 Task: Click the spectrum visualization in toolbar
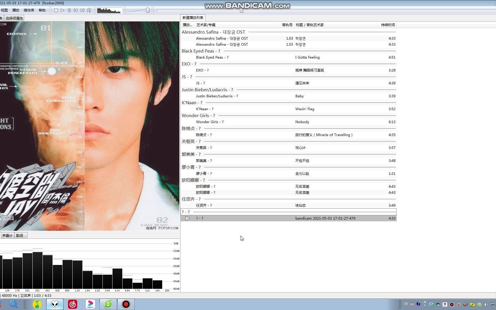(109, 11)
